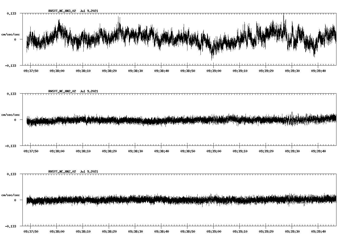Select the 0.133 axis value on HNZ plot
The width and height of the screenshot is (355, 241).
(12, 174)
